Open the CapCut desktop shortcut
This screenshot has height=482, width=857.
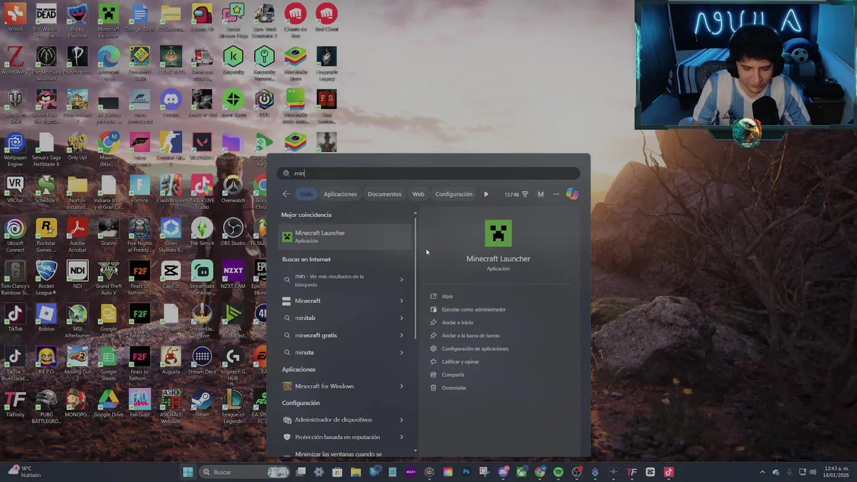pos(171,275)
